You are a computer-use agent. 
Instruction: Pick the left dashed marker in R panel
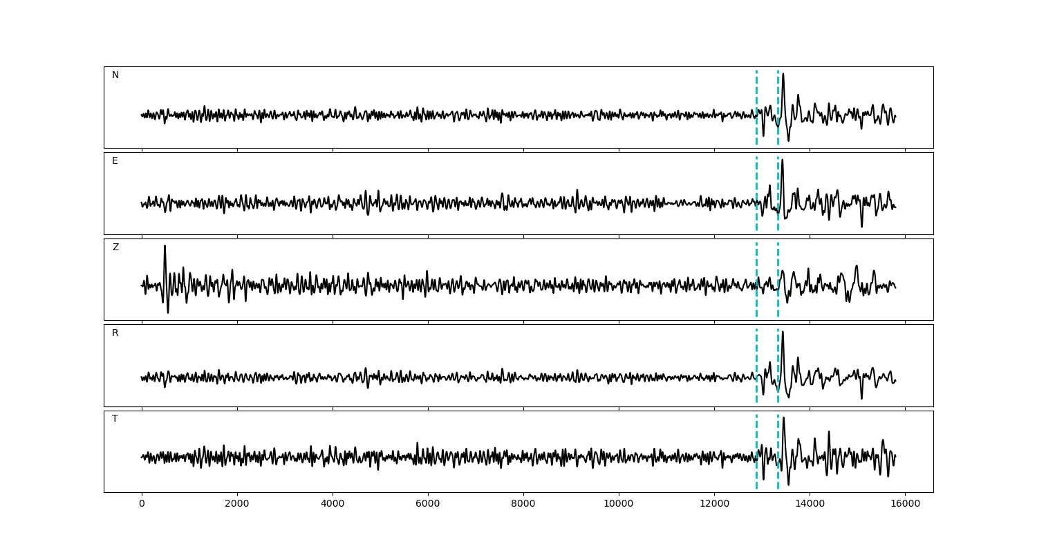pos(756,349)
